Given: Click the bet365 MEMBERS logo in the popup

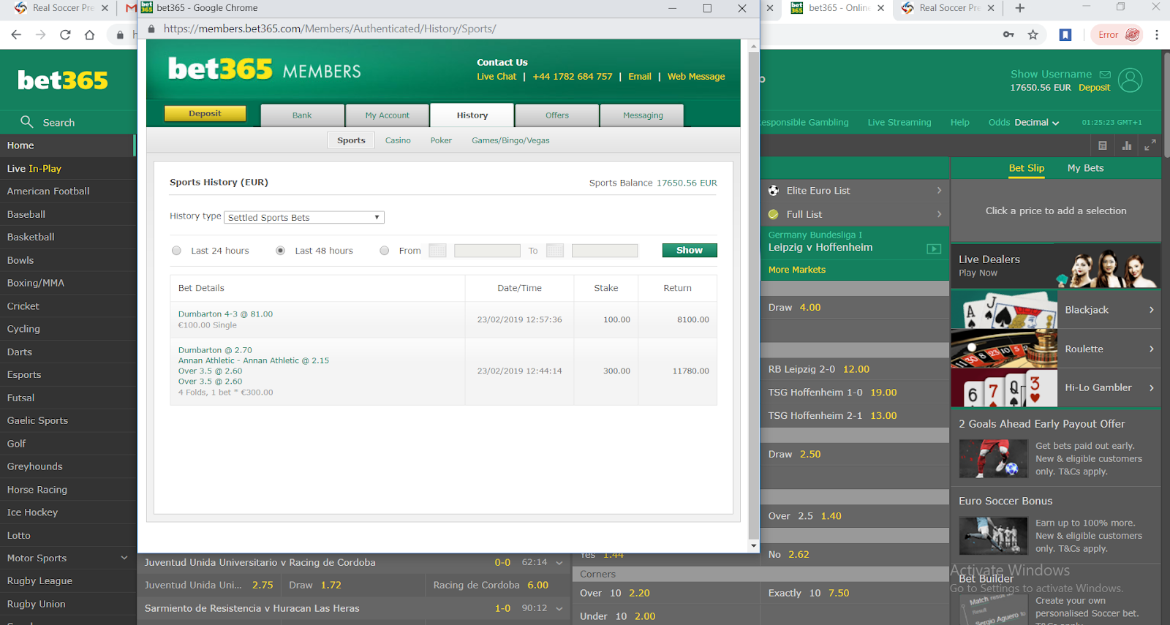Looking at the screenshot, I should [265, 69].
